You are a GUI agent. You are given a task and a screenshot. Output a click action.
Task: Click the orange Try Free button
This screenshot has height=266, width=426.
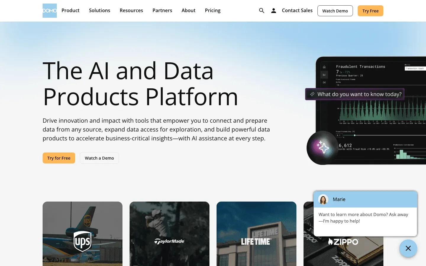point(370,11)
